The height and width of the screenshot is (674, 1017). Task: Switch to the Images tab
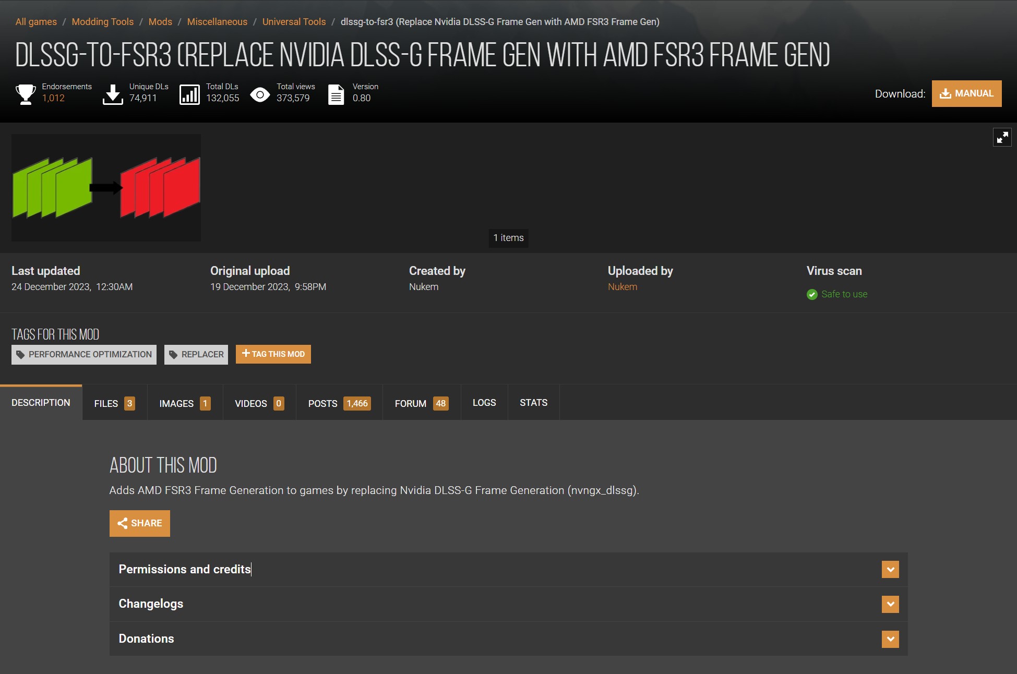tap(185, 403)
